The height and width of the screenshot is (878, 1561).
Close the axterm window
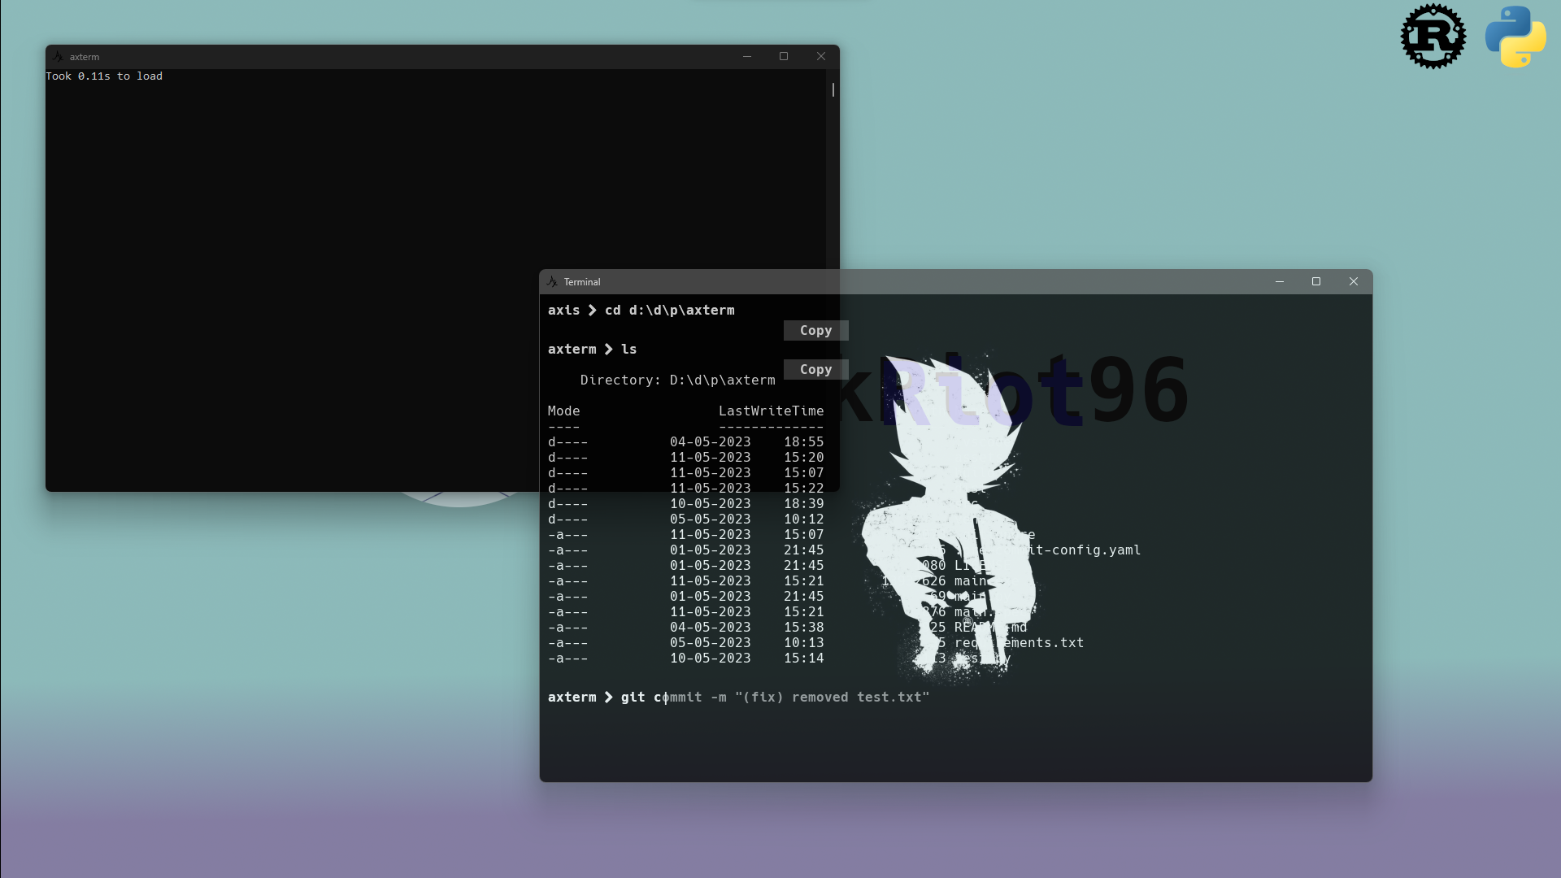[x=821, y=56]
